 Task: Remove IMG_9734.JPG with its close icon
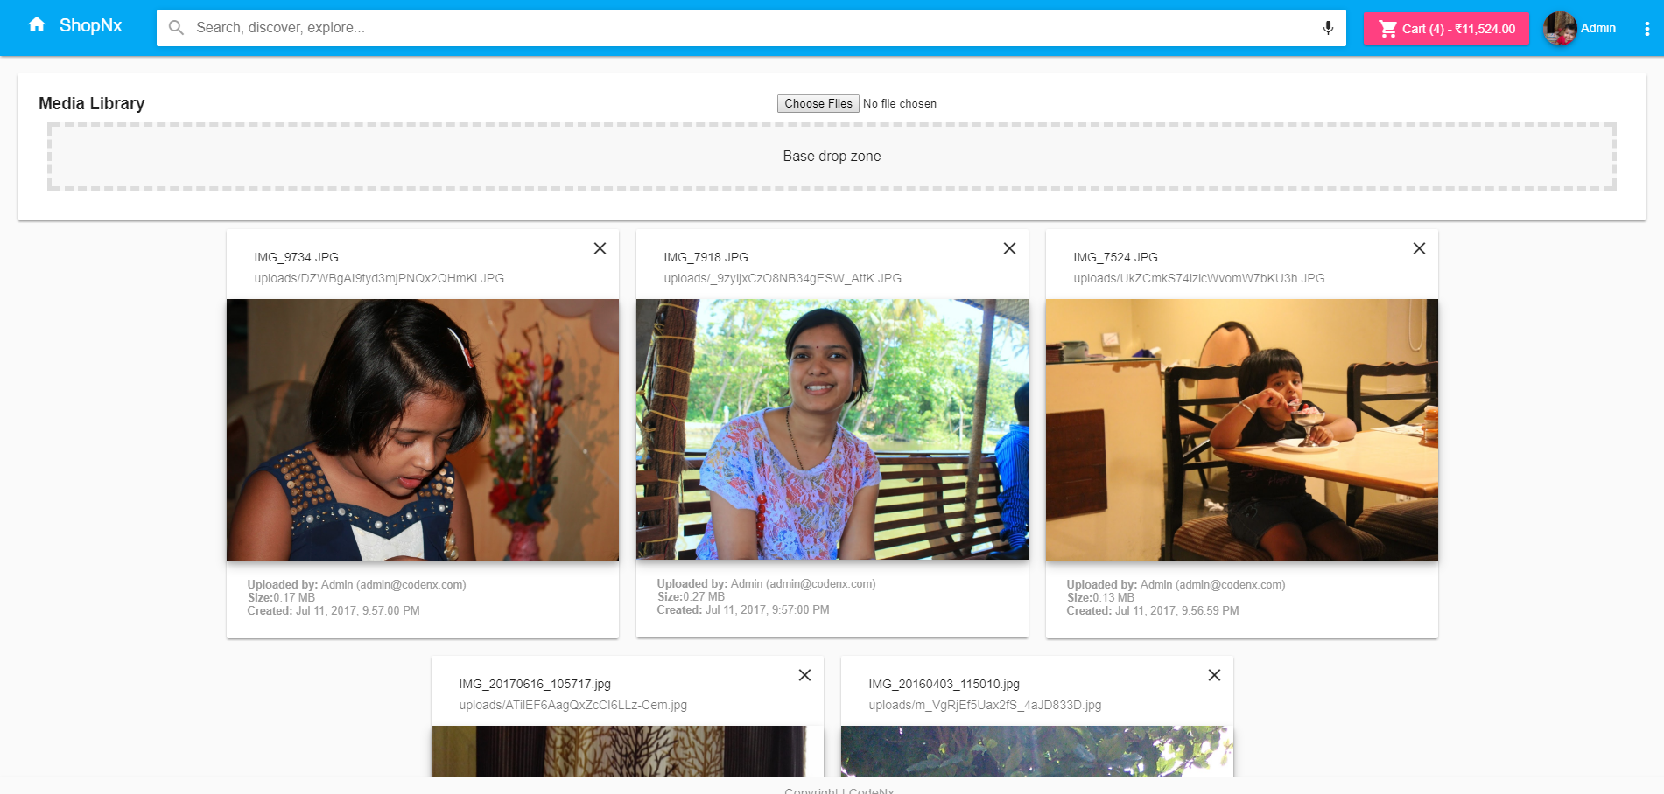click(600, 248)
